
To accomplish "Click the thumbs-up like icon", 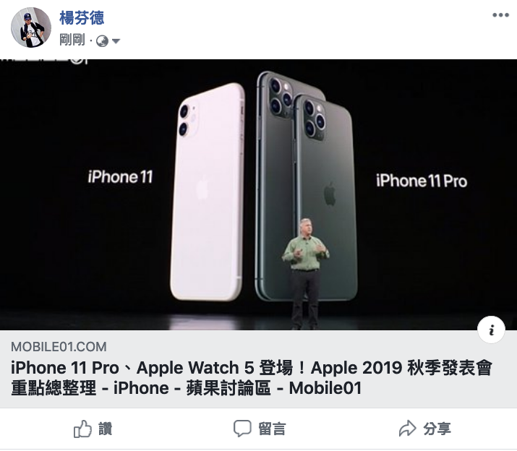I will click(82, 429).
